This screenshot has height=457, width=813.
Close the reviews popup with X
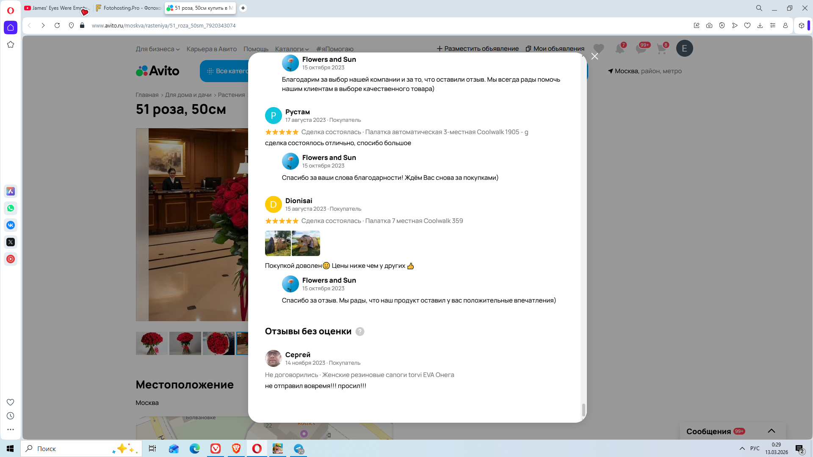click(595, 56)
